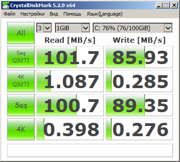Start the 4K Q32T1 test
This screenshot has width=180, height=162.
(x=21, y=81)
